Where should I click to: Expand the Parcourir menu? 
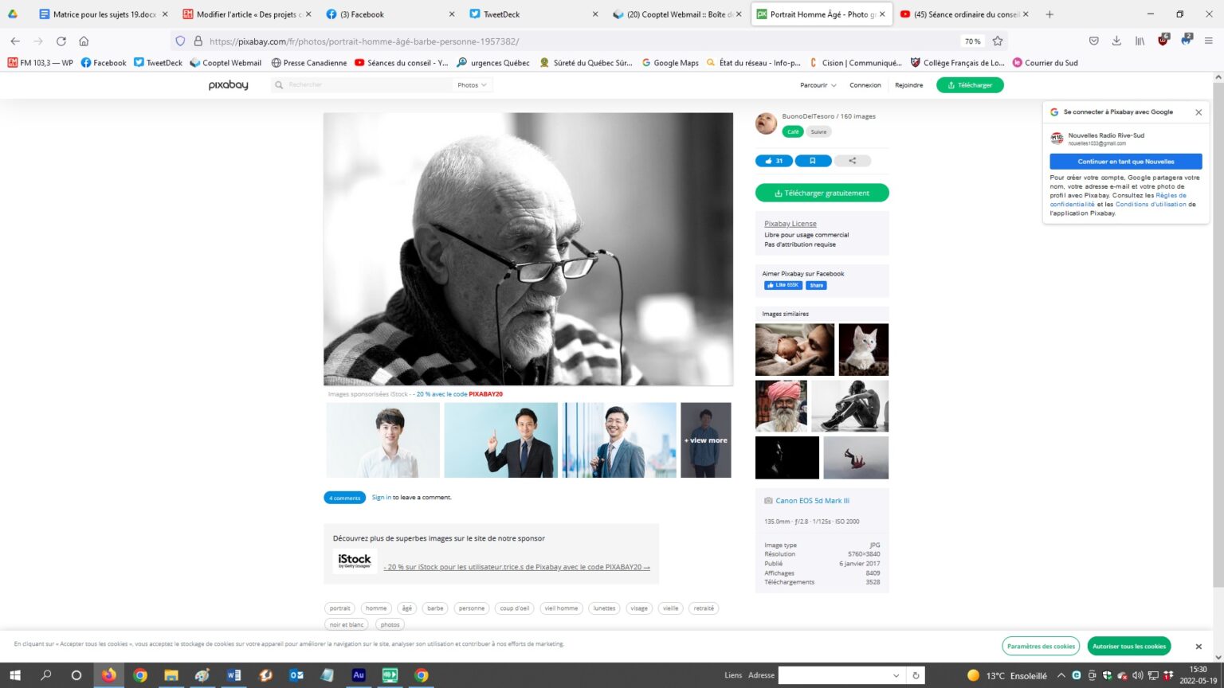coord(818,85)
